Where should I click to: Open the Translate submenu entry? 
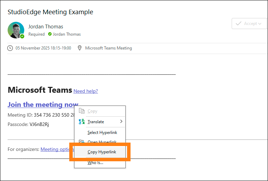pyautogui.click(x=100, y=122)
